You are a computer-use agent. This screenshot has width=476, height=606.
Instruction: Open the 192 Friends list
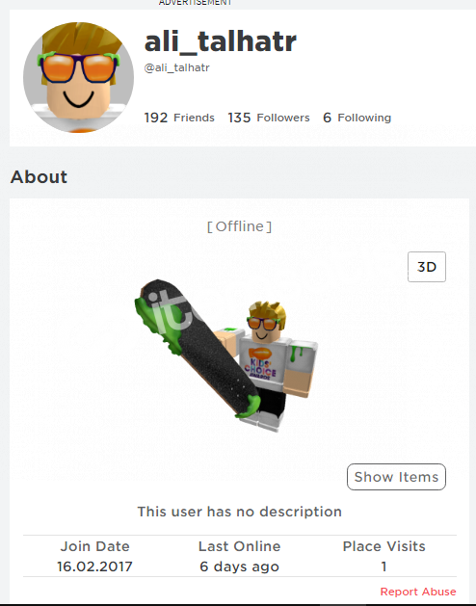pyautogui.click(x=179, y=118)
